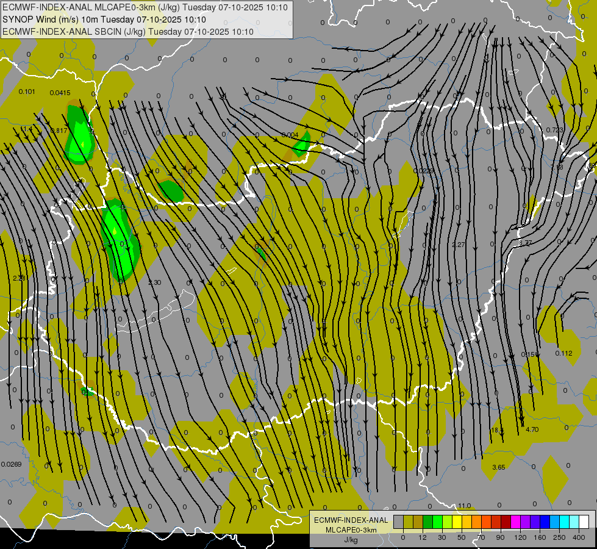This screenshot has height=549, width=597.
Task: Click the cyan legend swatch after 250
Action: [565, 522]
